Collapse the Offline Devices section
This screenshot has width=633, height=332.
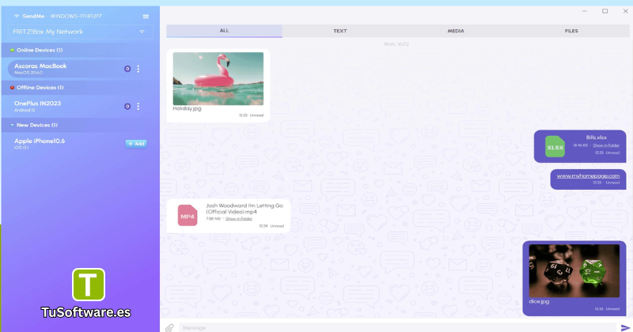pyautogui.click(x=81, y=88)
